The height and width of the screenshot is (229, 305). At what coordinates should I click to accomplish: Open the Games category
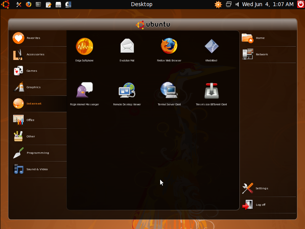point(40,71)
